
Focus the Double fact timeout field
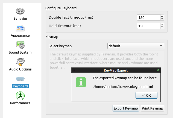[x=148, y=17]
